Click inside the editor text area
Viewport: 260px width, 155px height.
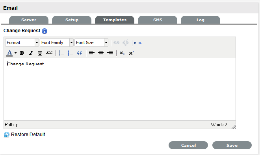coord(120,89)
